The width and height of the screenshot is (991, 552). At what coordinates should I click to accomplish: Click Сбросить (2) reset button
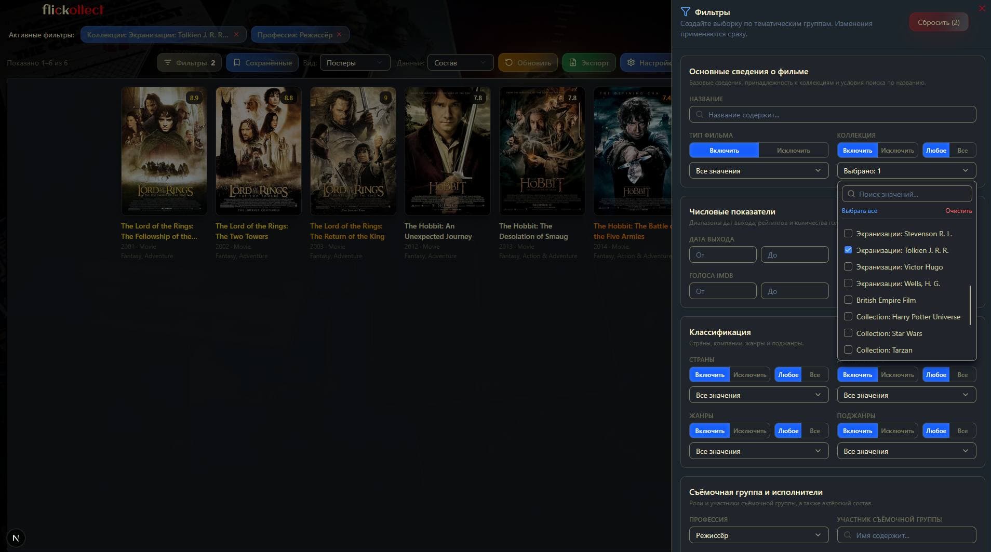939,22
